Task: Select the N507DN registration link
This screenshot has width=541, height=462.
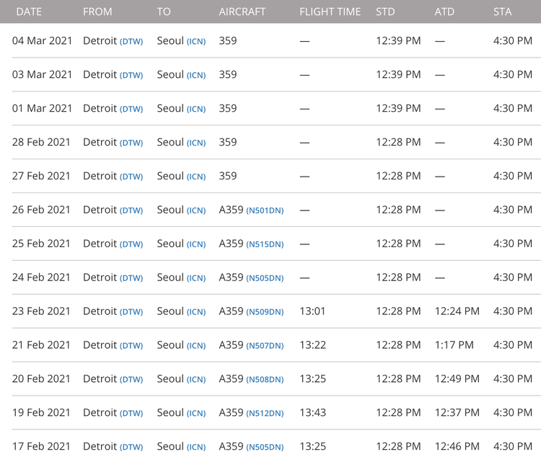Action: tap(265, 346)
